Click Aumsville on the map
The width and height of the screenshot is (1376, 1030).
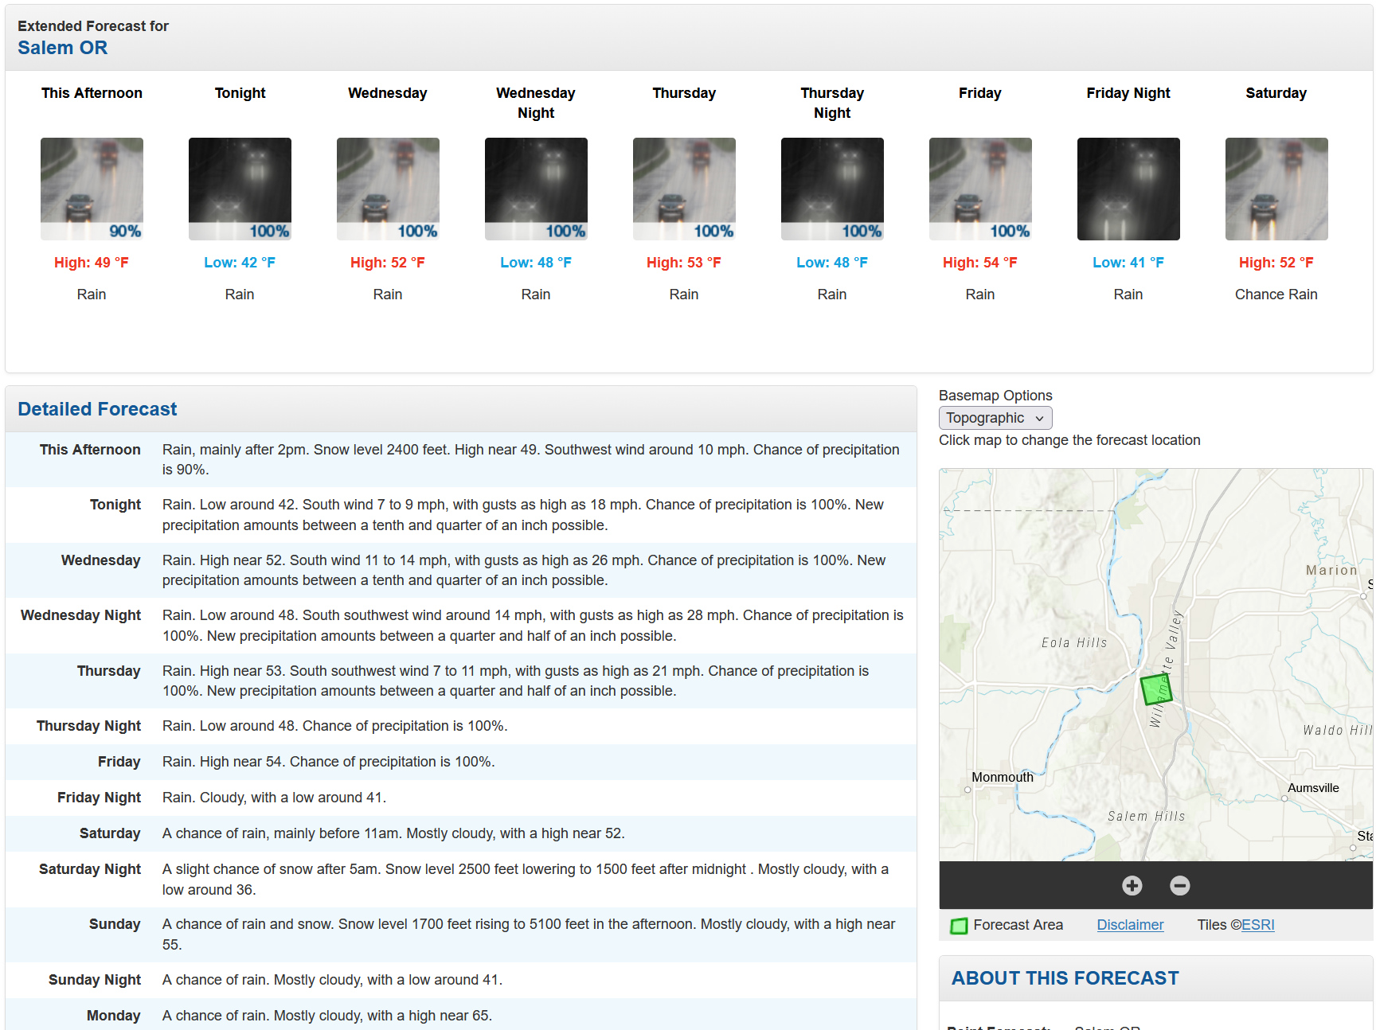(x=1312, y=788)
